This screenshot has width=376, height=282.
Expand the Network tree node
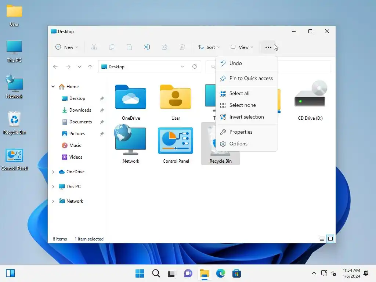[x=53, y=202]
